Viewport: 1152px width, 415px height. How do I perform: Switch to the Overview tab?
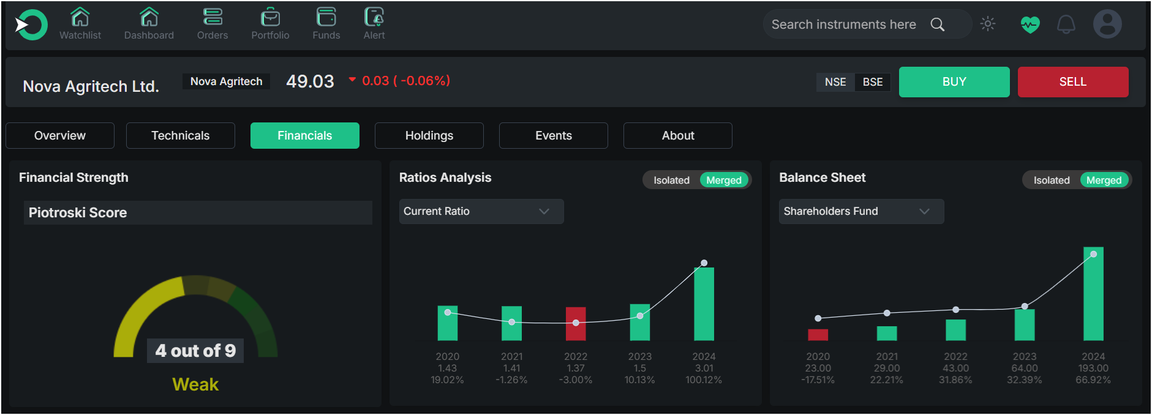pos(60,135)
